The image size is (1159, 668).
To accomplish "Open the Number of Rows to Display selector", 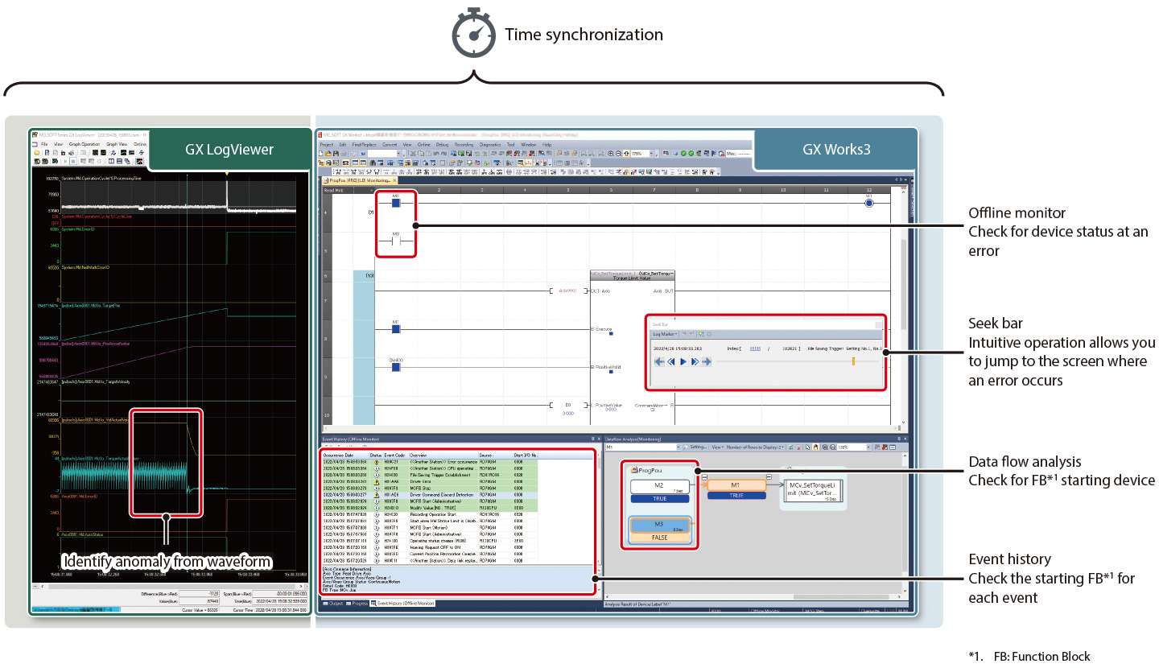I will (x=757, y=446).
